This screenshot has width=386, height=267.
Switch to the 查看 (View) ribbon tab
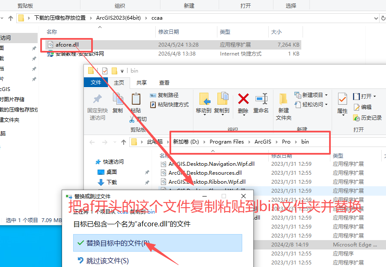pos(163,82)
